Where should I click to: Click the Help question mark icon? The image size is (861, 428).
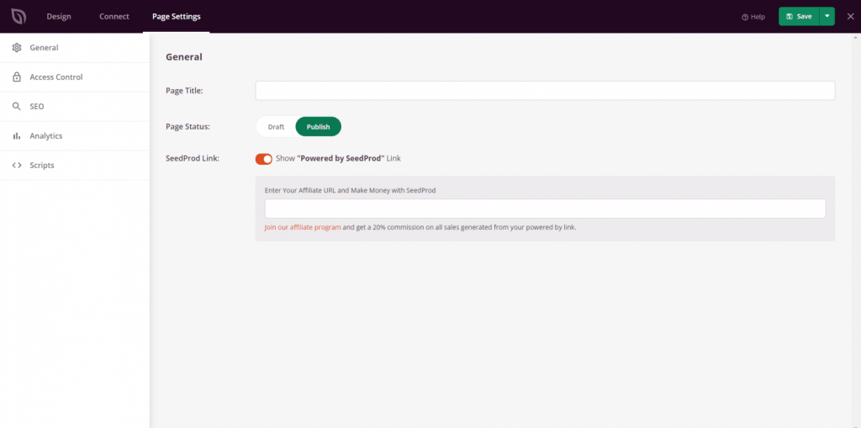[745, 17]
